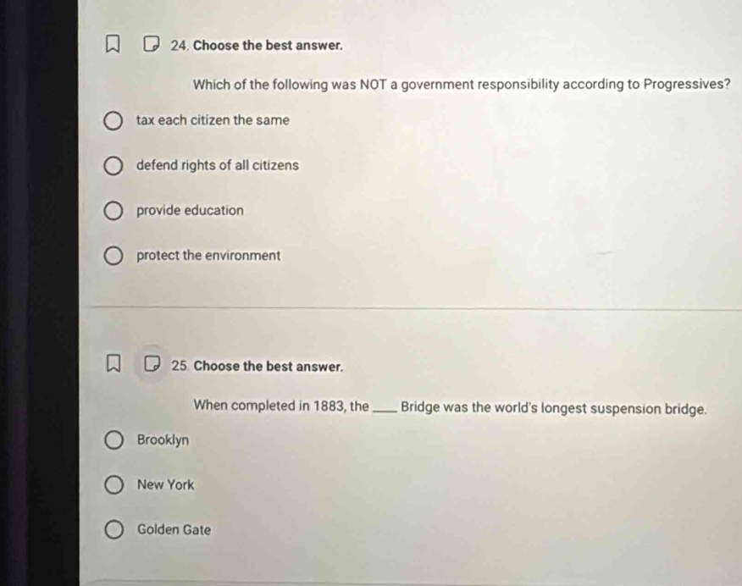Select the 'tax each citizen the same' radio button
Screen dimensions: 742x586
tap(114, 121)
